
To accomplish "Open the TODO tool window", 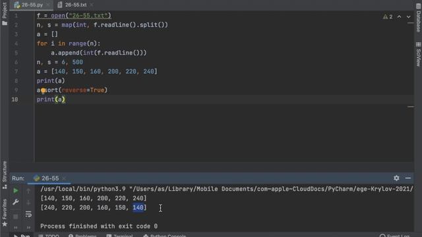I will point(49,236).
